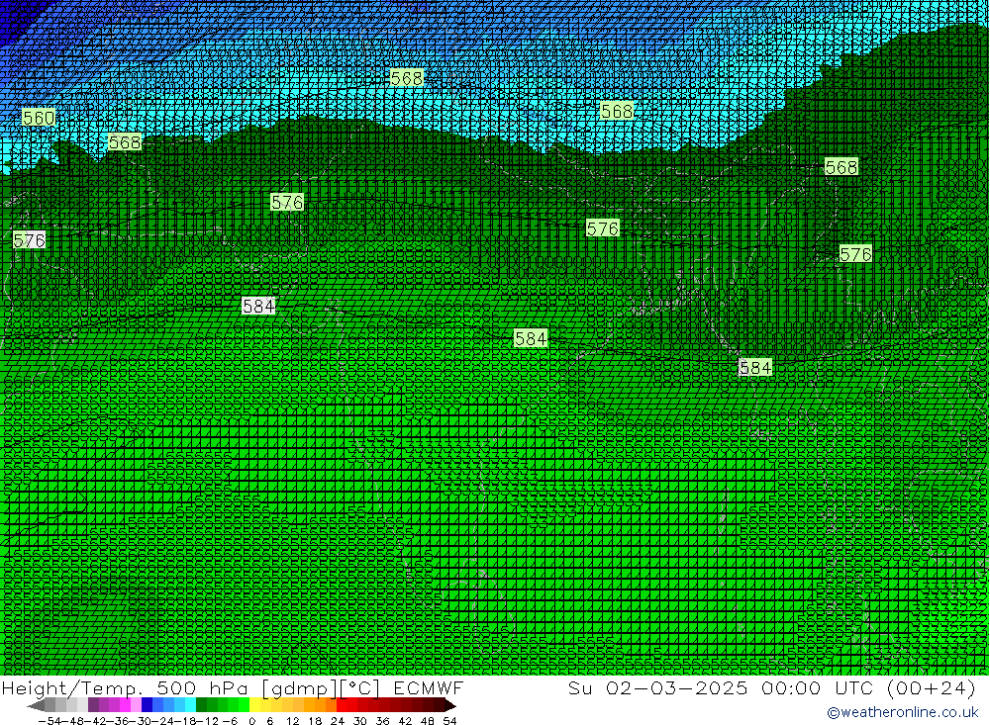This screenshot has height=725, width=990.
Task: Click the ECMWF model name in title
Action: tap(428, 687)
